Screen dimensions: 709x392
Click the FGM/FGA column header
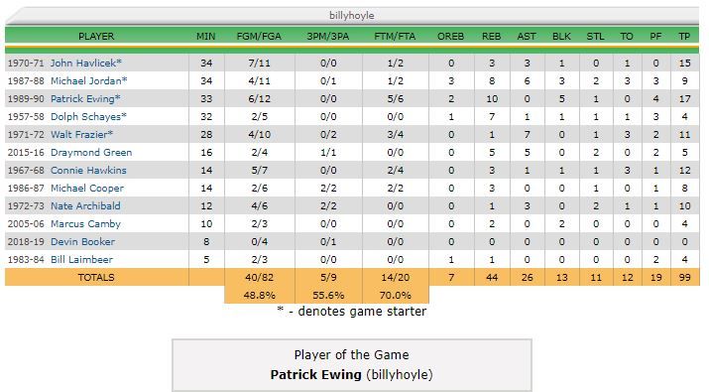tap(259, 36)
